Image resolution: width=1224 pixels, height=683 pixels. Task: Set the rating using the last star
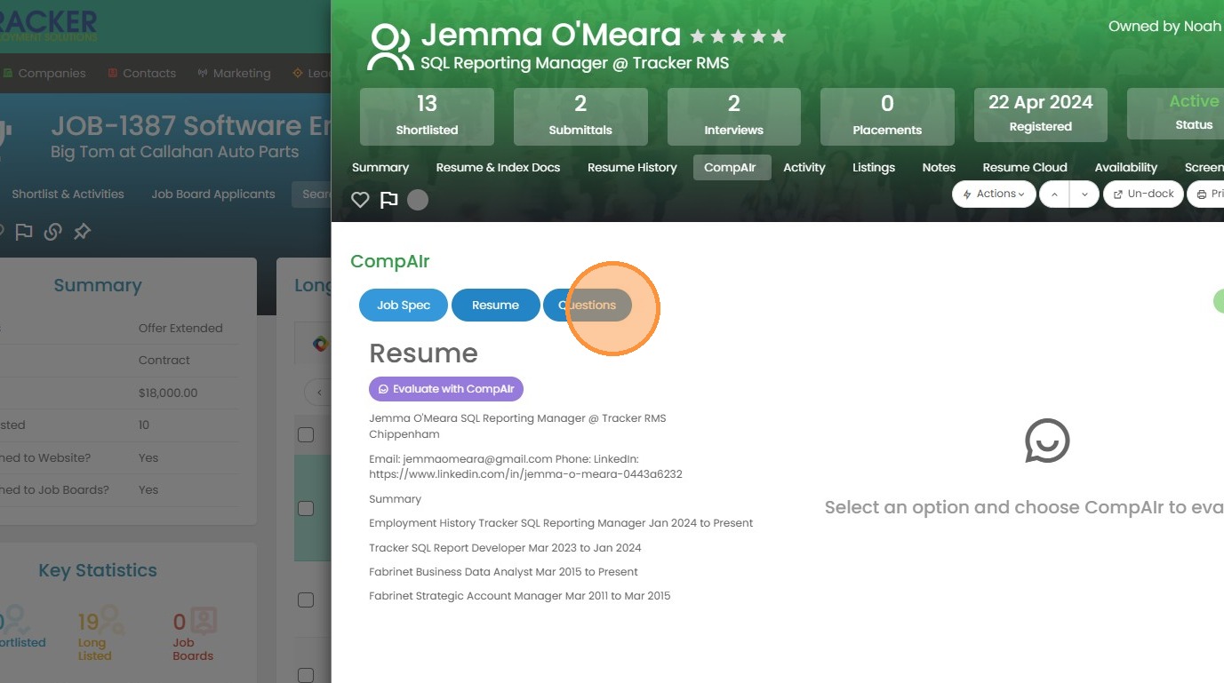tap(779, 36)
